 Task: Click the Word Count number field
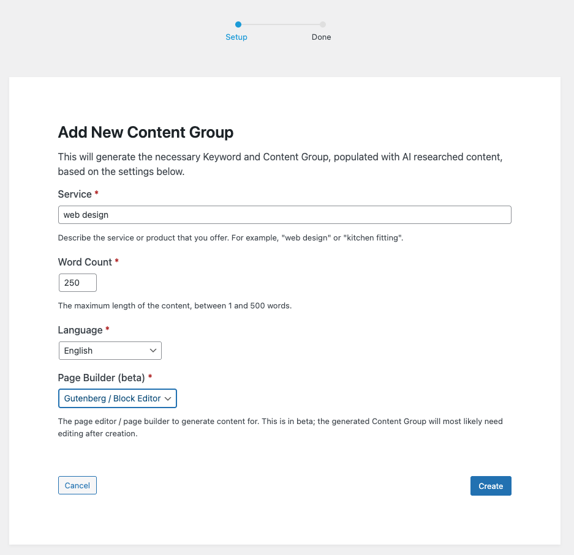(x=78, y=283)
